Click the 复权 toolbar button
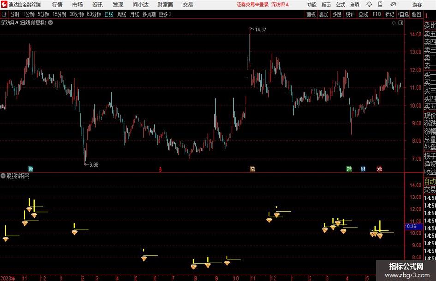This screenshot has height=281, width=436. coord(311,14)
